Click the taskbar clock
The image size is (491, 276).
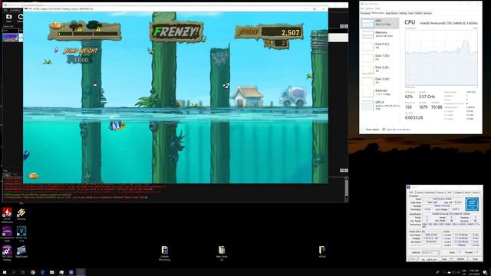coord(474,272)
